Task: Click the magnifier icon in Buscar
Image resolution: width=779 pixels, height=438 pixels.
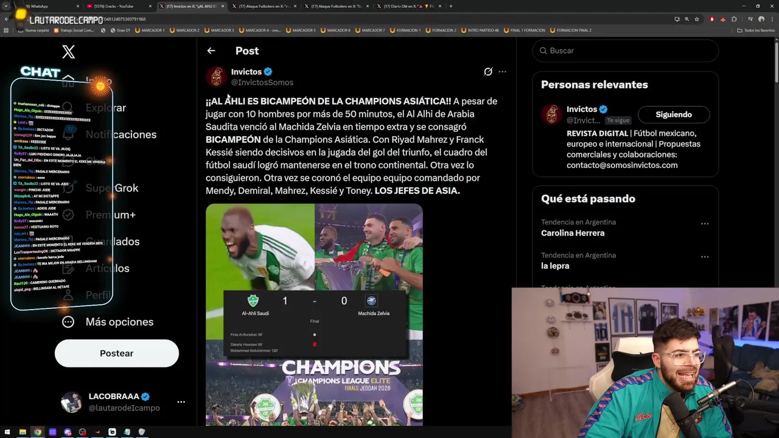Action: click(542, 50)
